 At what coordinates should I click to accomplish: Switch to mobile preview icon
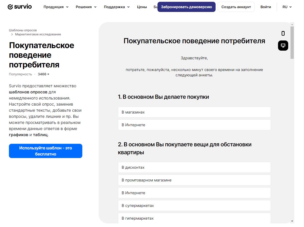click(283, 33)
